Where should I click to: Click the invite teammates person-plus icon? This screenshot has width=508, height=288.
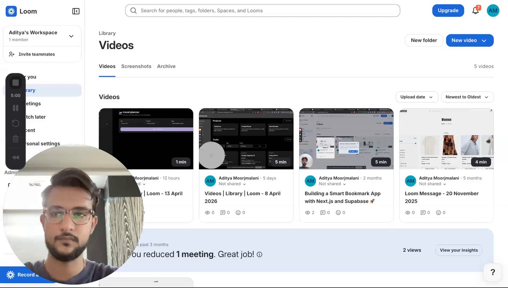click(x=12, y=54)
